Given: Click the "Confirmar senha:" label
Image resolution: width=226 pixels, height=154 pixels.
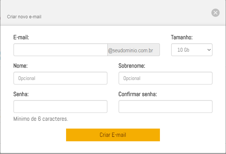Looking at the screenshot, I should coord(138,94).
